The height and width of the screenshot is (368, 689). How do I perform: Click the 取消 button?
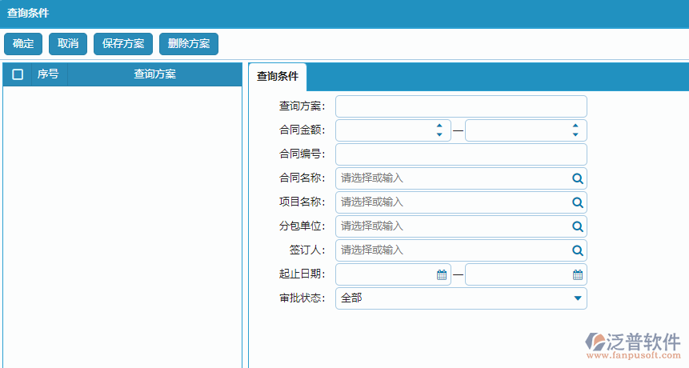pos(68,44)
